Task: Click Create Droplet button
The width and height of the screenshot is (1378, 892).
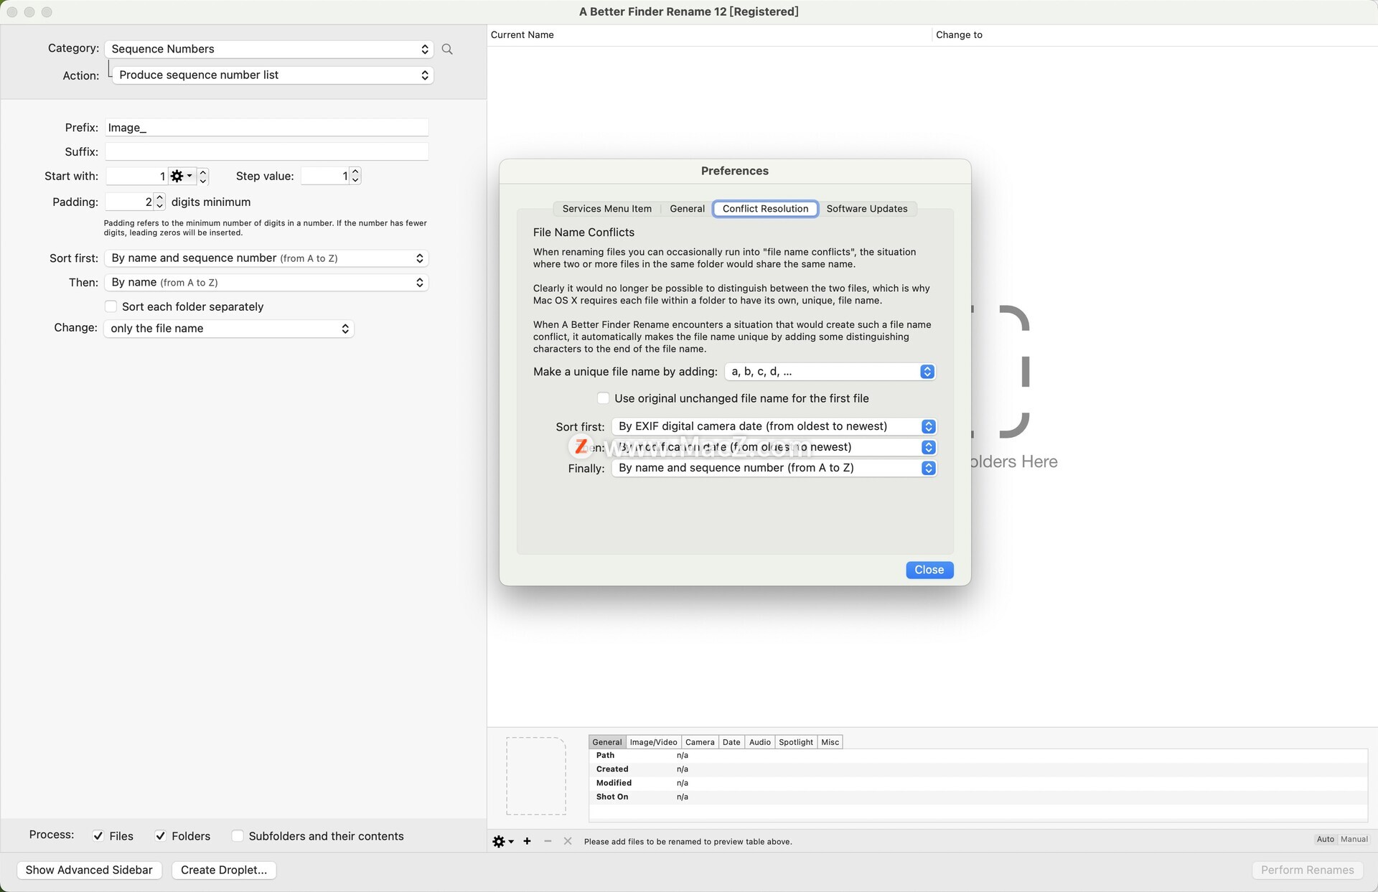Action: (224, 870)
